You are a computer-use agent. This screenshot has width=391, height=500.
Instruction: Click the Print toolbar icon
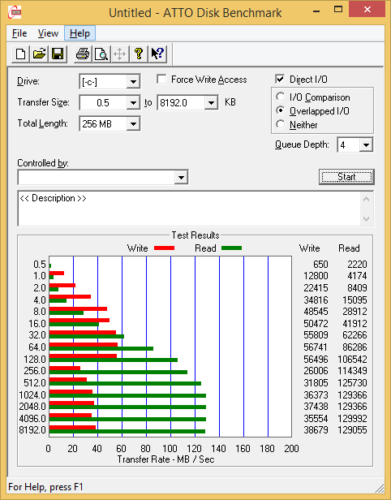(x=83, y=54)
